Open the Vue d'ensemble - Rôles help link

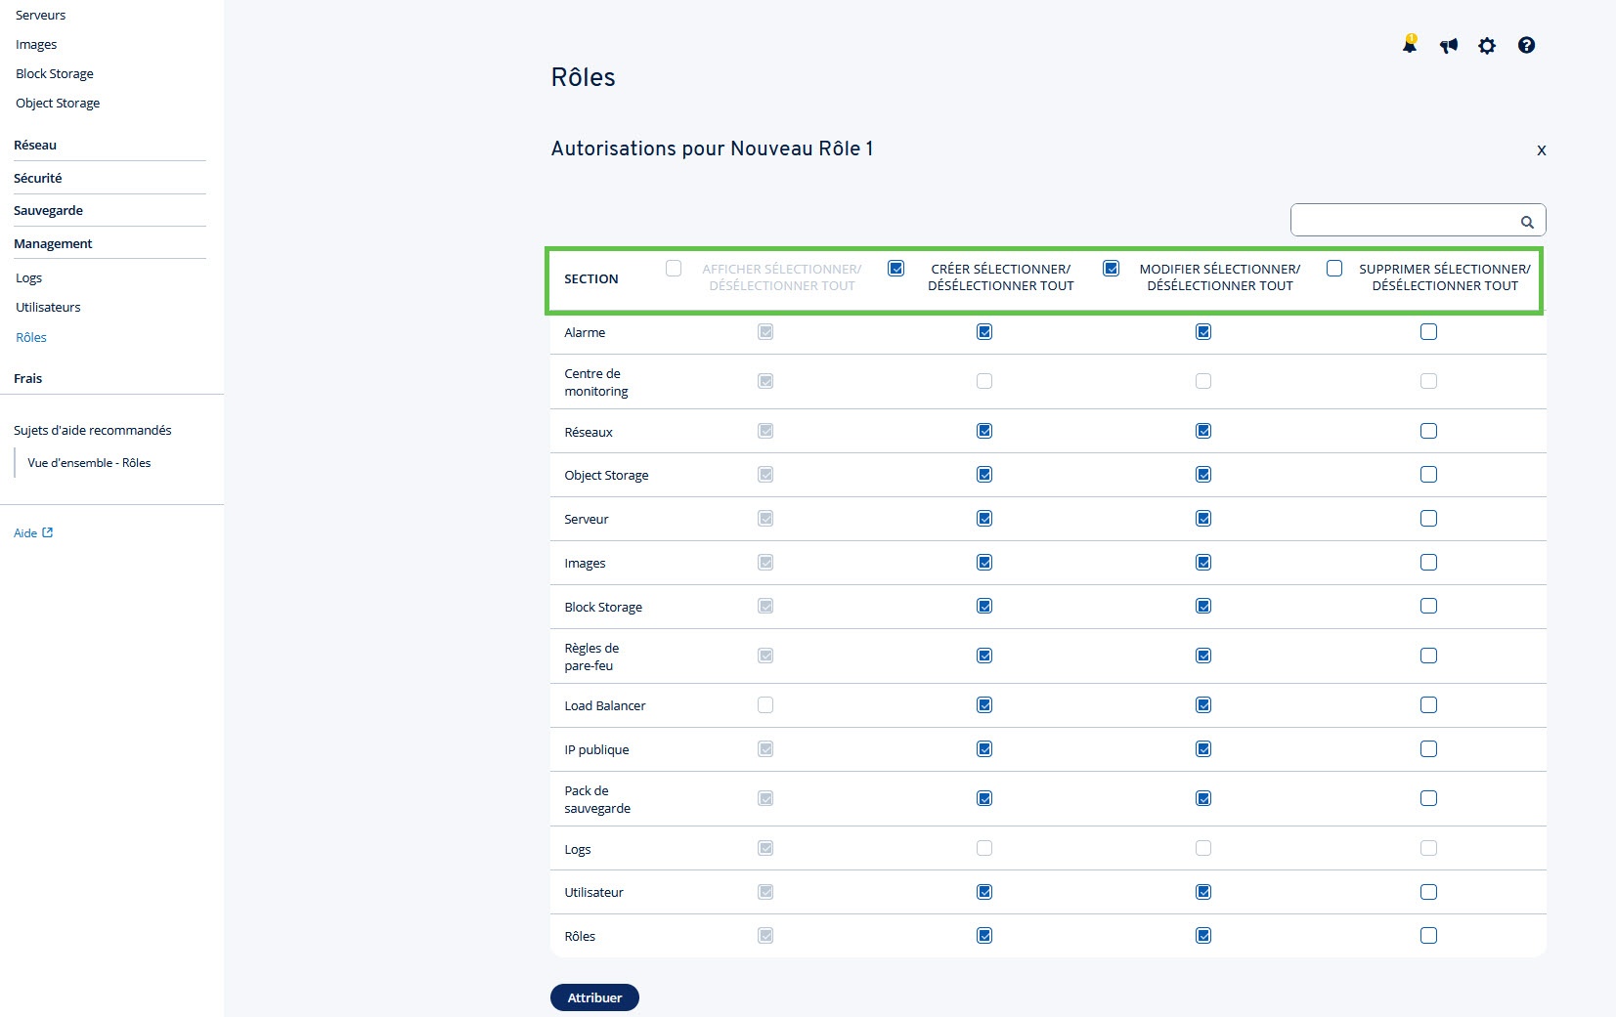pyautogui.click(x=89, y=463)
